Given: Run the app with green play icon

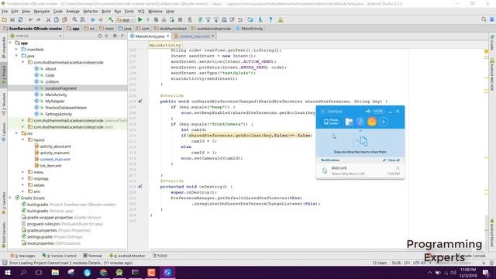Looking at the screenshot, I should [x=139, y=19].
